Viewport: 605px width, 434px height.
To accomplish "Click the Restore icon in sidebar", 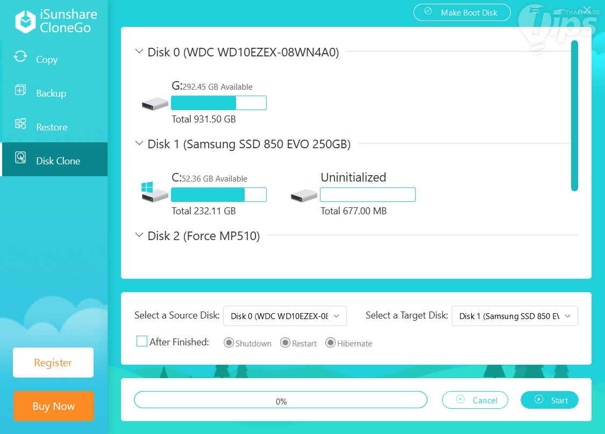I will point(20,124).
